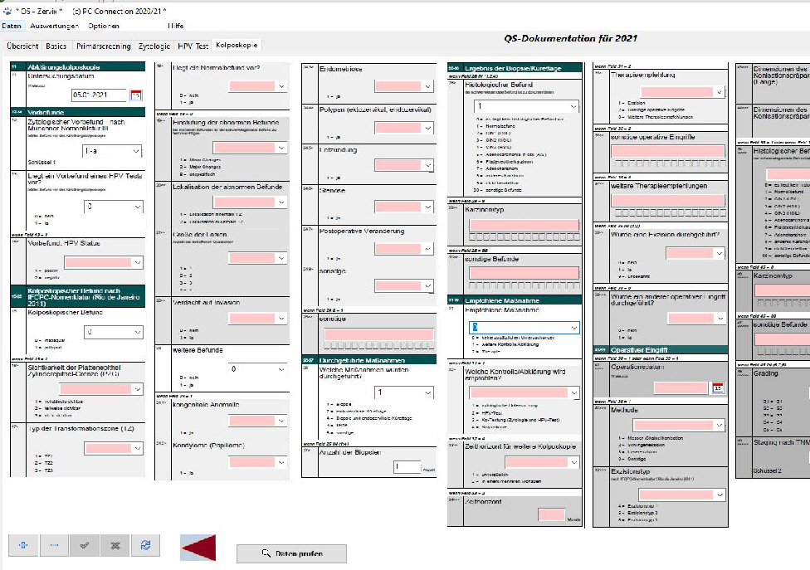Open the Hilfe menu
This screenshot has width=810, height=570.
175,25
